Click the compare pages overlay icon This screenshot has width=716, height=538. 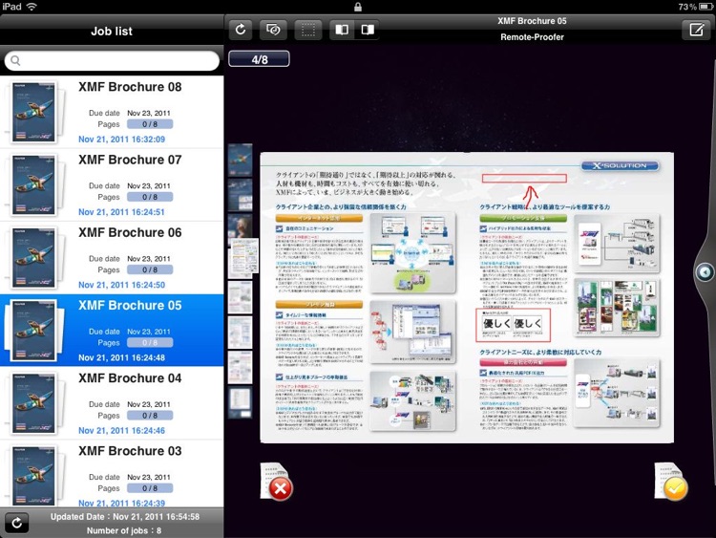[273, 30]
